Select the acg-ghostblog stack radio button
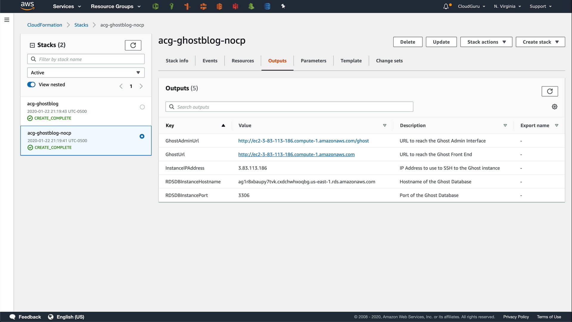The image size is (572, 322). coord(142,107)
